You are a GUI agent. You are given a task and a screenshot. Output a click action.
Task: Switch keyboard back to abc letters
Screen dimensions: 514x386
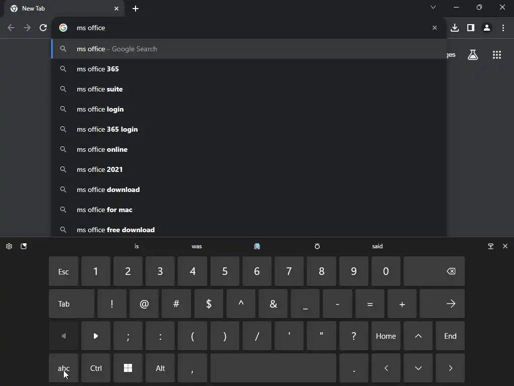click(64, 368)
